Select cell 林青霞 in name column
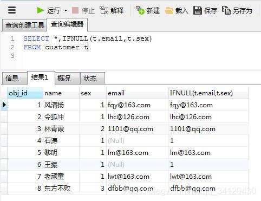The height and width of the screenshot is (201, 261). [61, 129]
